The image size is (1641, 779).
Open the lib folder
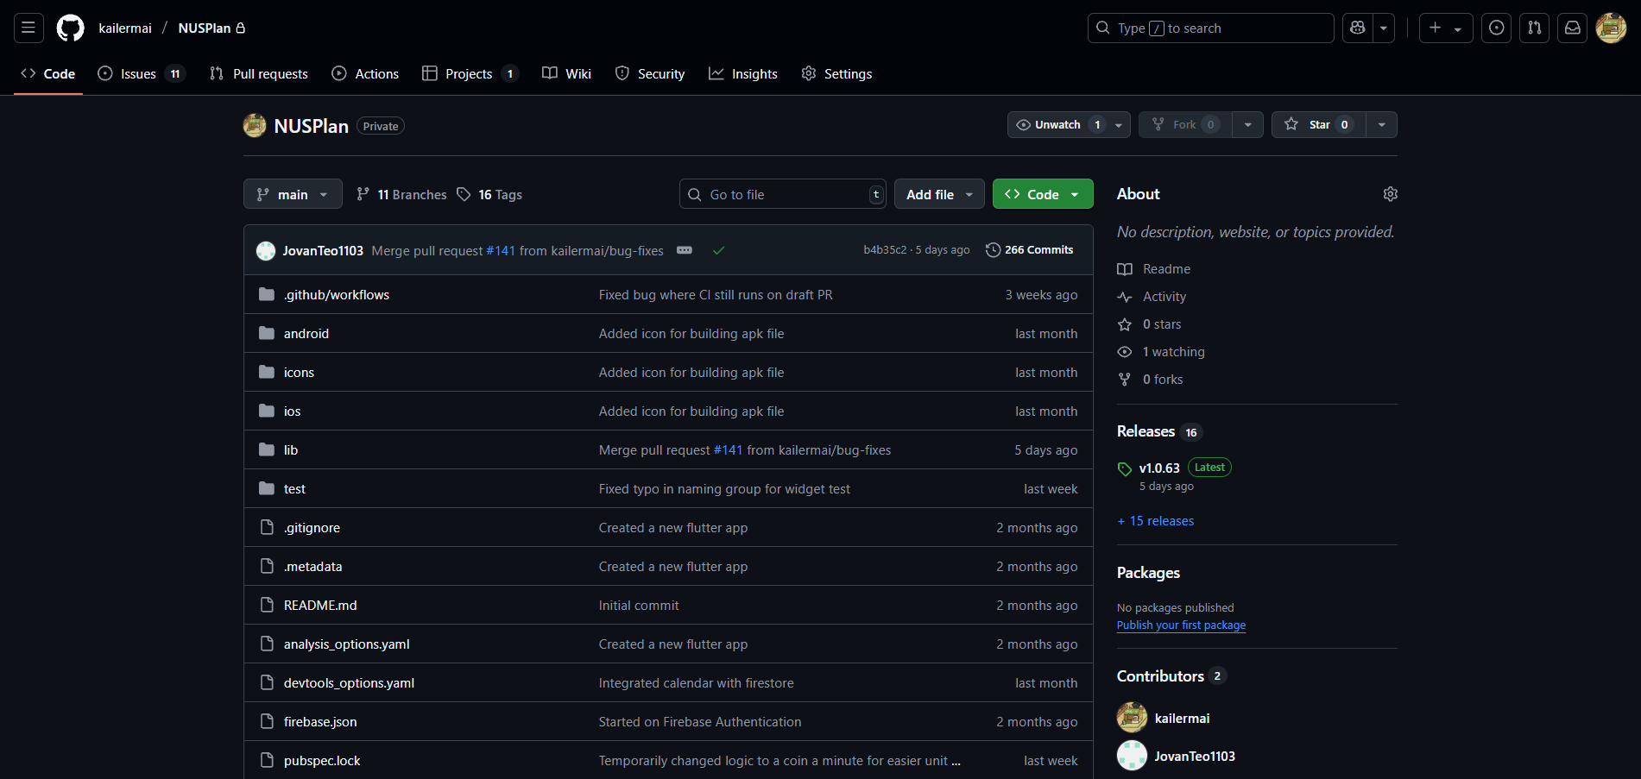tap(291, 450)
